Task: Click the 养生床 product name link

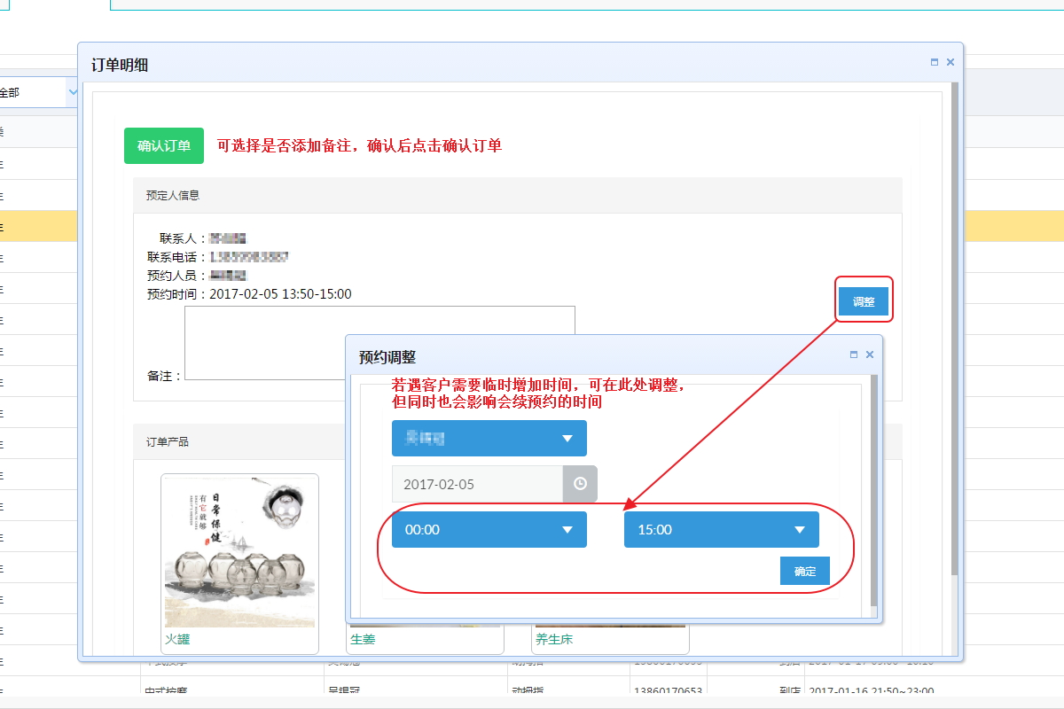Action: click(x=555, y=638)
